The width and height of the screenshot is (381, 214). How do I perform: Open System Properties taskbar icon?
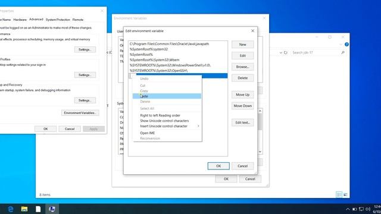52,209
